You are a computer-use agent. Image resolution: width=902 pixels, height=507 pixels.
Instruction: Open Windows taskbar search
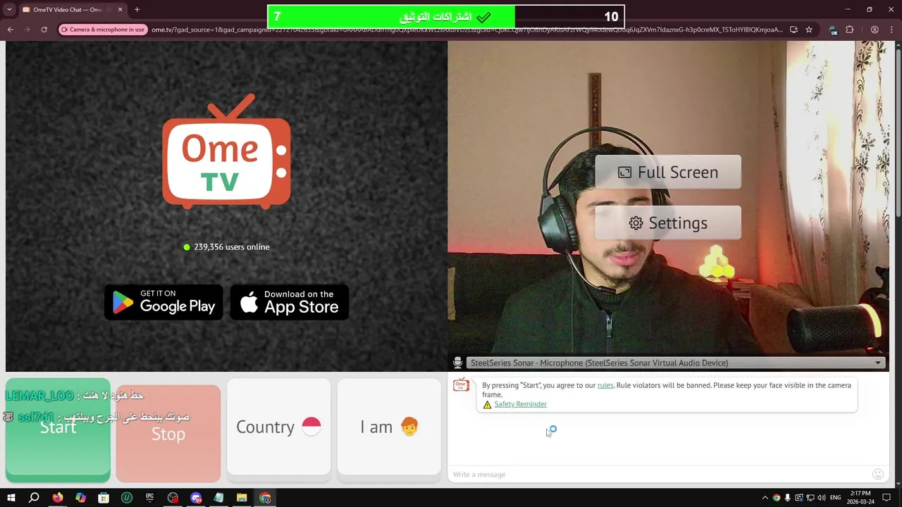point(34,498)
